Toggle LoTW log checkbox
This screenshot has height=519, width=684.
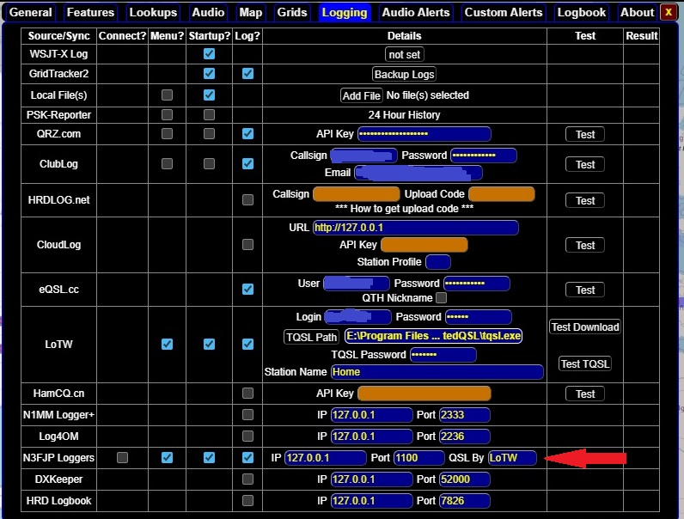(x=247, y=344)
